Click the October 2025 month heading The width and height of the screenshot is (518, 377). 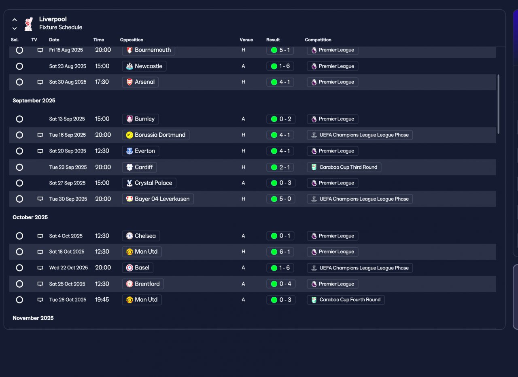(30, 218)
